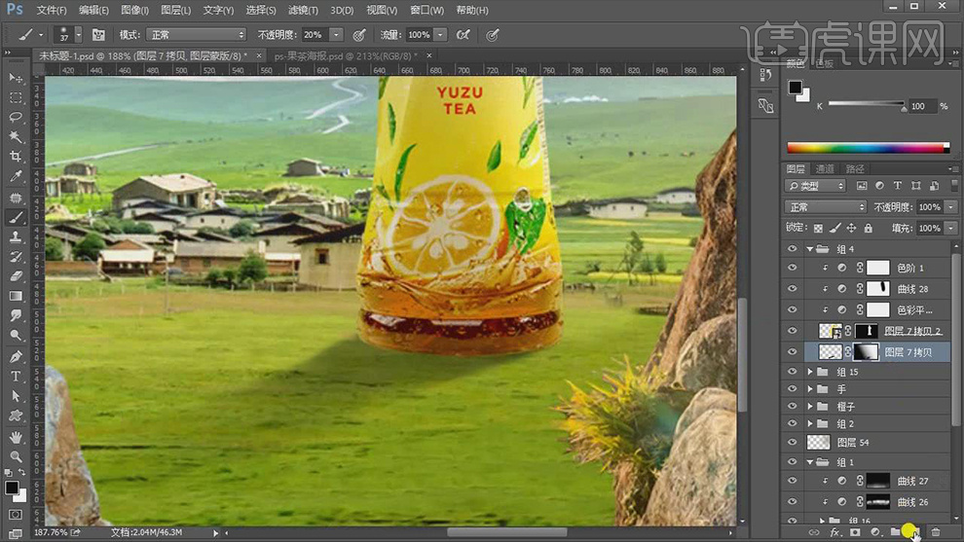Open the 滤镜(T) menu
964x542 pixels.
tap(303, 11)
